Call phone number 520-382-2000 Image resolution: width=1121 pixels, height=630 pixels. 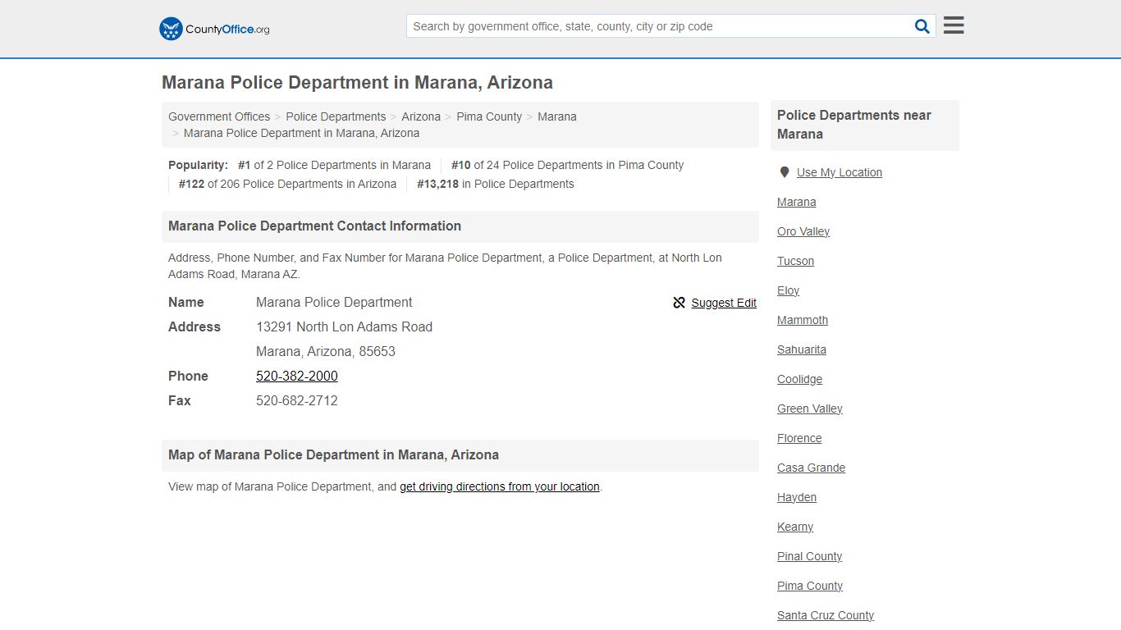(297, 376)
